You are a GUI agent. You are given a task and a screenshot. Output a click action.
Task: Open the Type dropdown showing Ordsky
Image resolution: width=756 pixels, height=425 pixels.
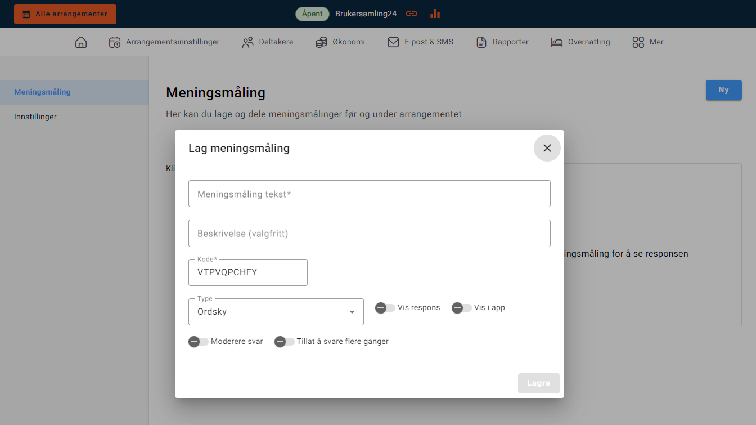click(x=276, y=312)
